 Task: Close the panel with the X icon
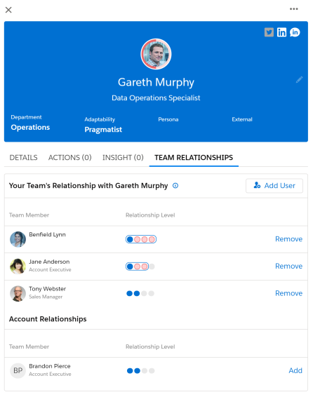[x=8, y=10]
